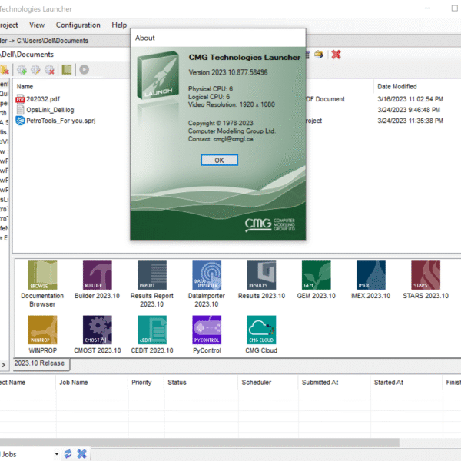Image resolution: width=461 pixels, height=461 pixels.
Task: Open the Help menu
Action: click(119, 25)
